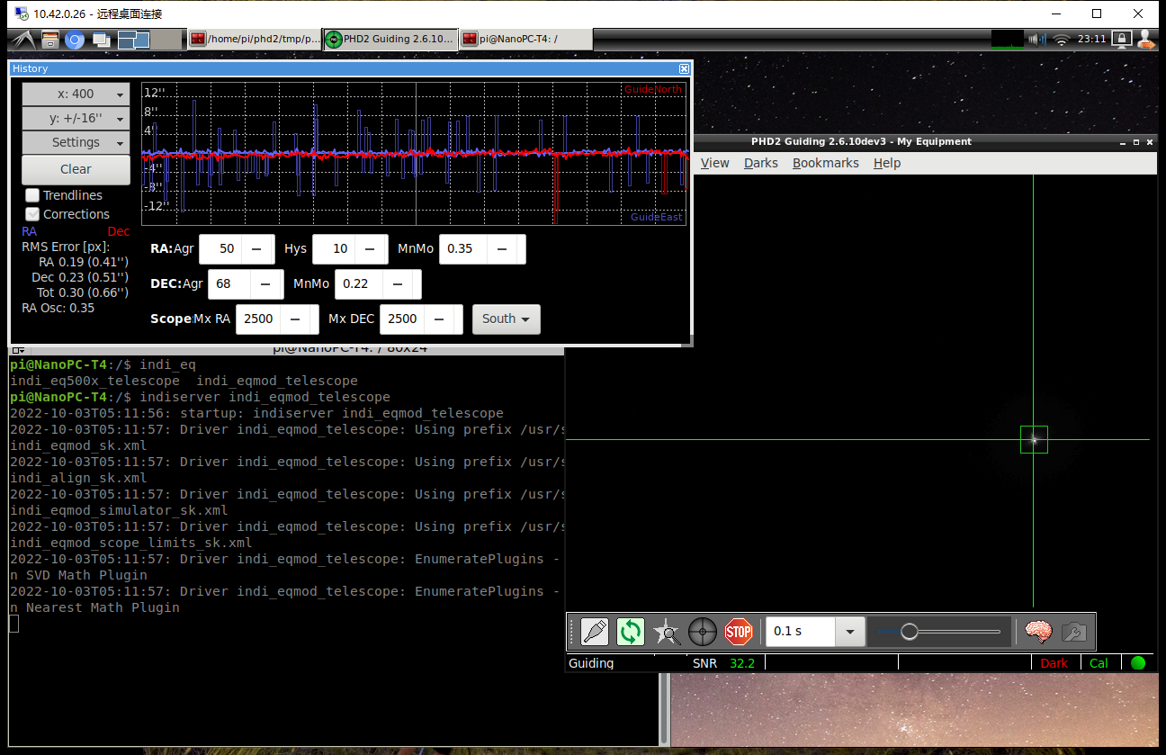Switch to PHD2 Guiding taskbar entry
The width and height of the screenshot is (1166, 755).
coord(390,39)
